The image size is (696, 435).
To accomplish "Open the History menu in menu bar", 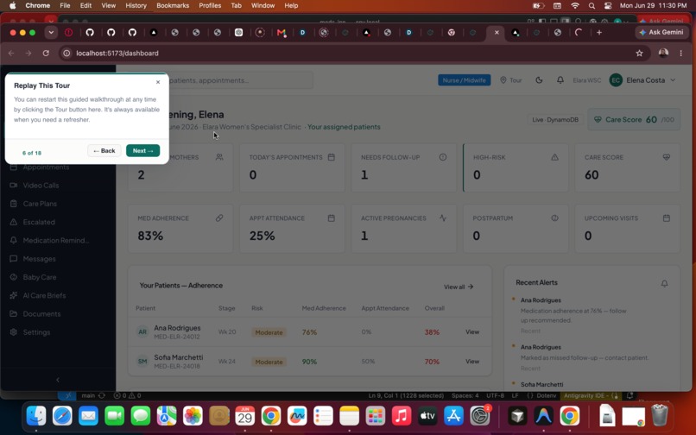I will click(136, 6).
